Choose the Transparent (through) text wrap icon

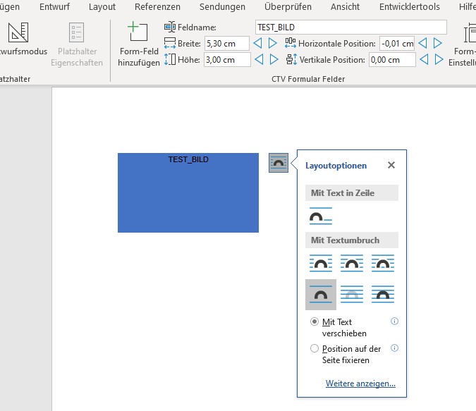point(383,264)
